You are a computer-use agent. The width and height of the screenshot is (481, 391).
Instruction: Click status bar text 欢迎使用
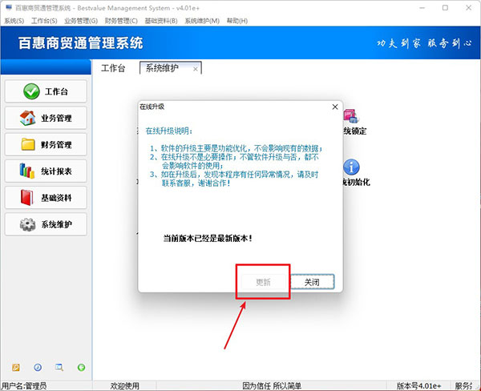pyautogui.click(x=124, y=385)
